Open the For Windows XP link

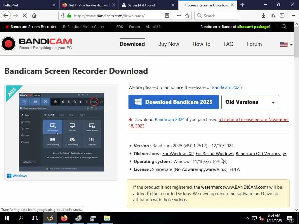pyautogui.click(x=178, y=153)
